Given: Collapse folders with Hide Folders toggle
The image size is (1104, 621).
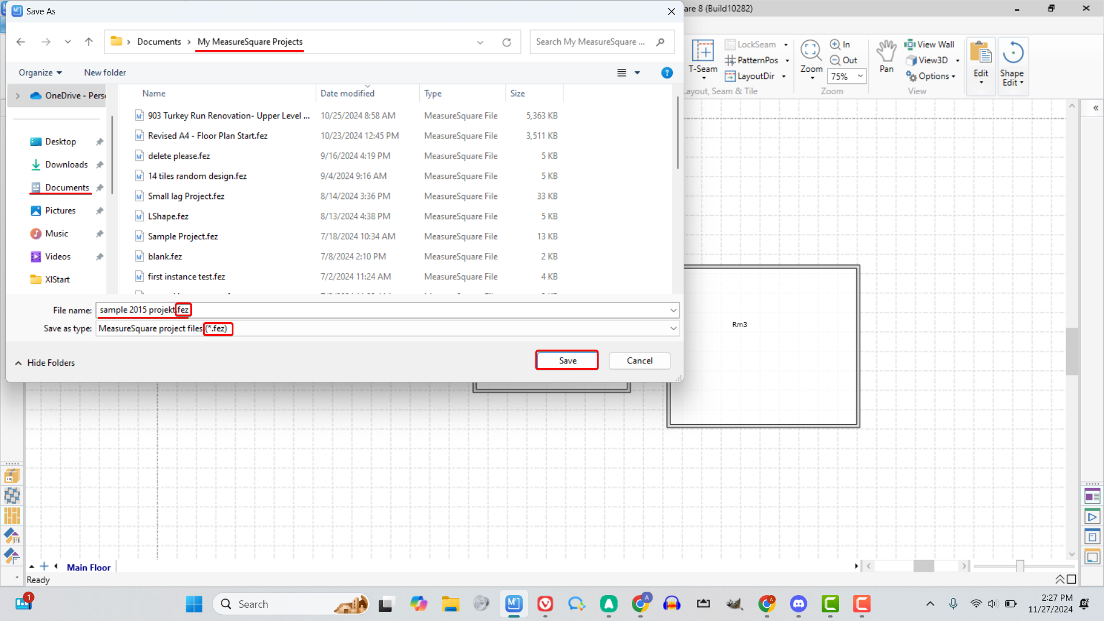Looking at the screenshot, I should tap(45, 363).
